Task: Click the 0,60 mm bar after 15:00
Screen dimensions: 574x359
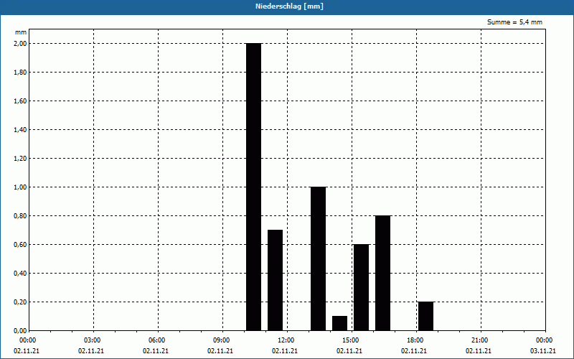Action: 362,288
